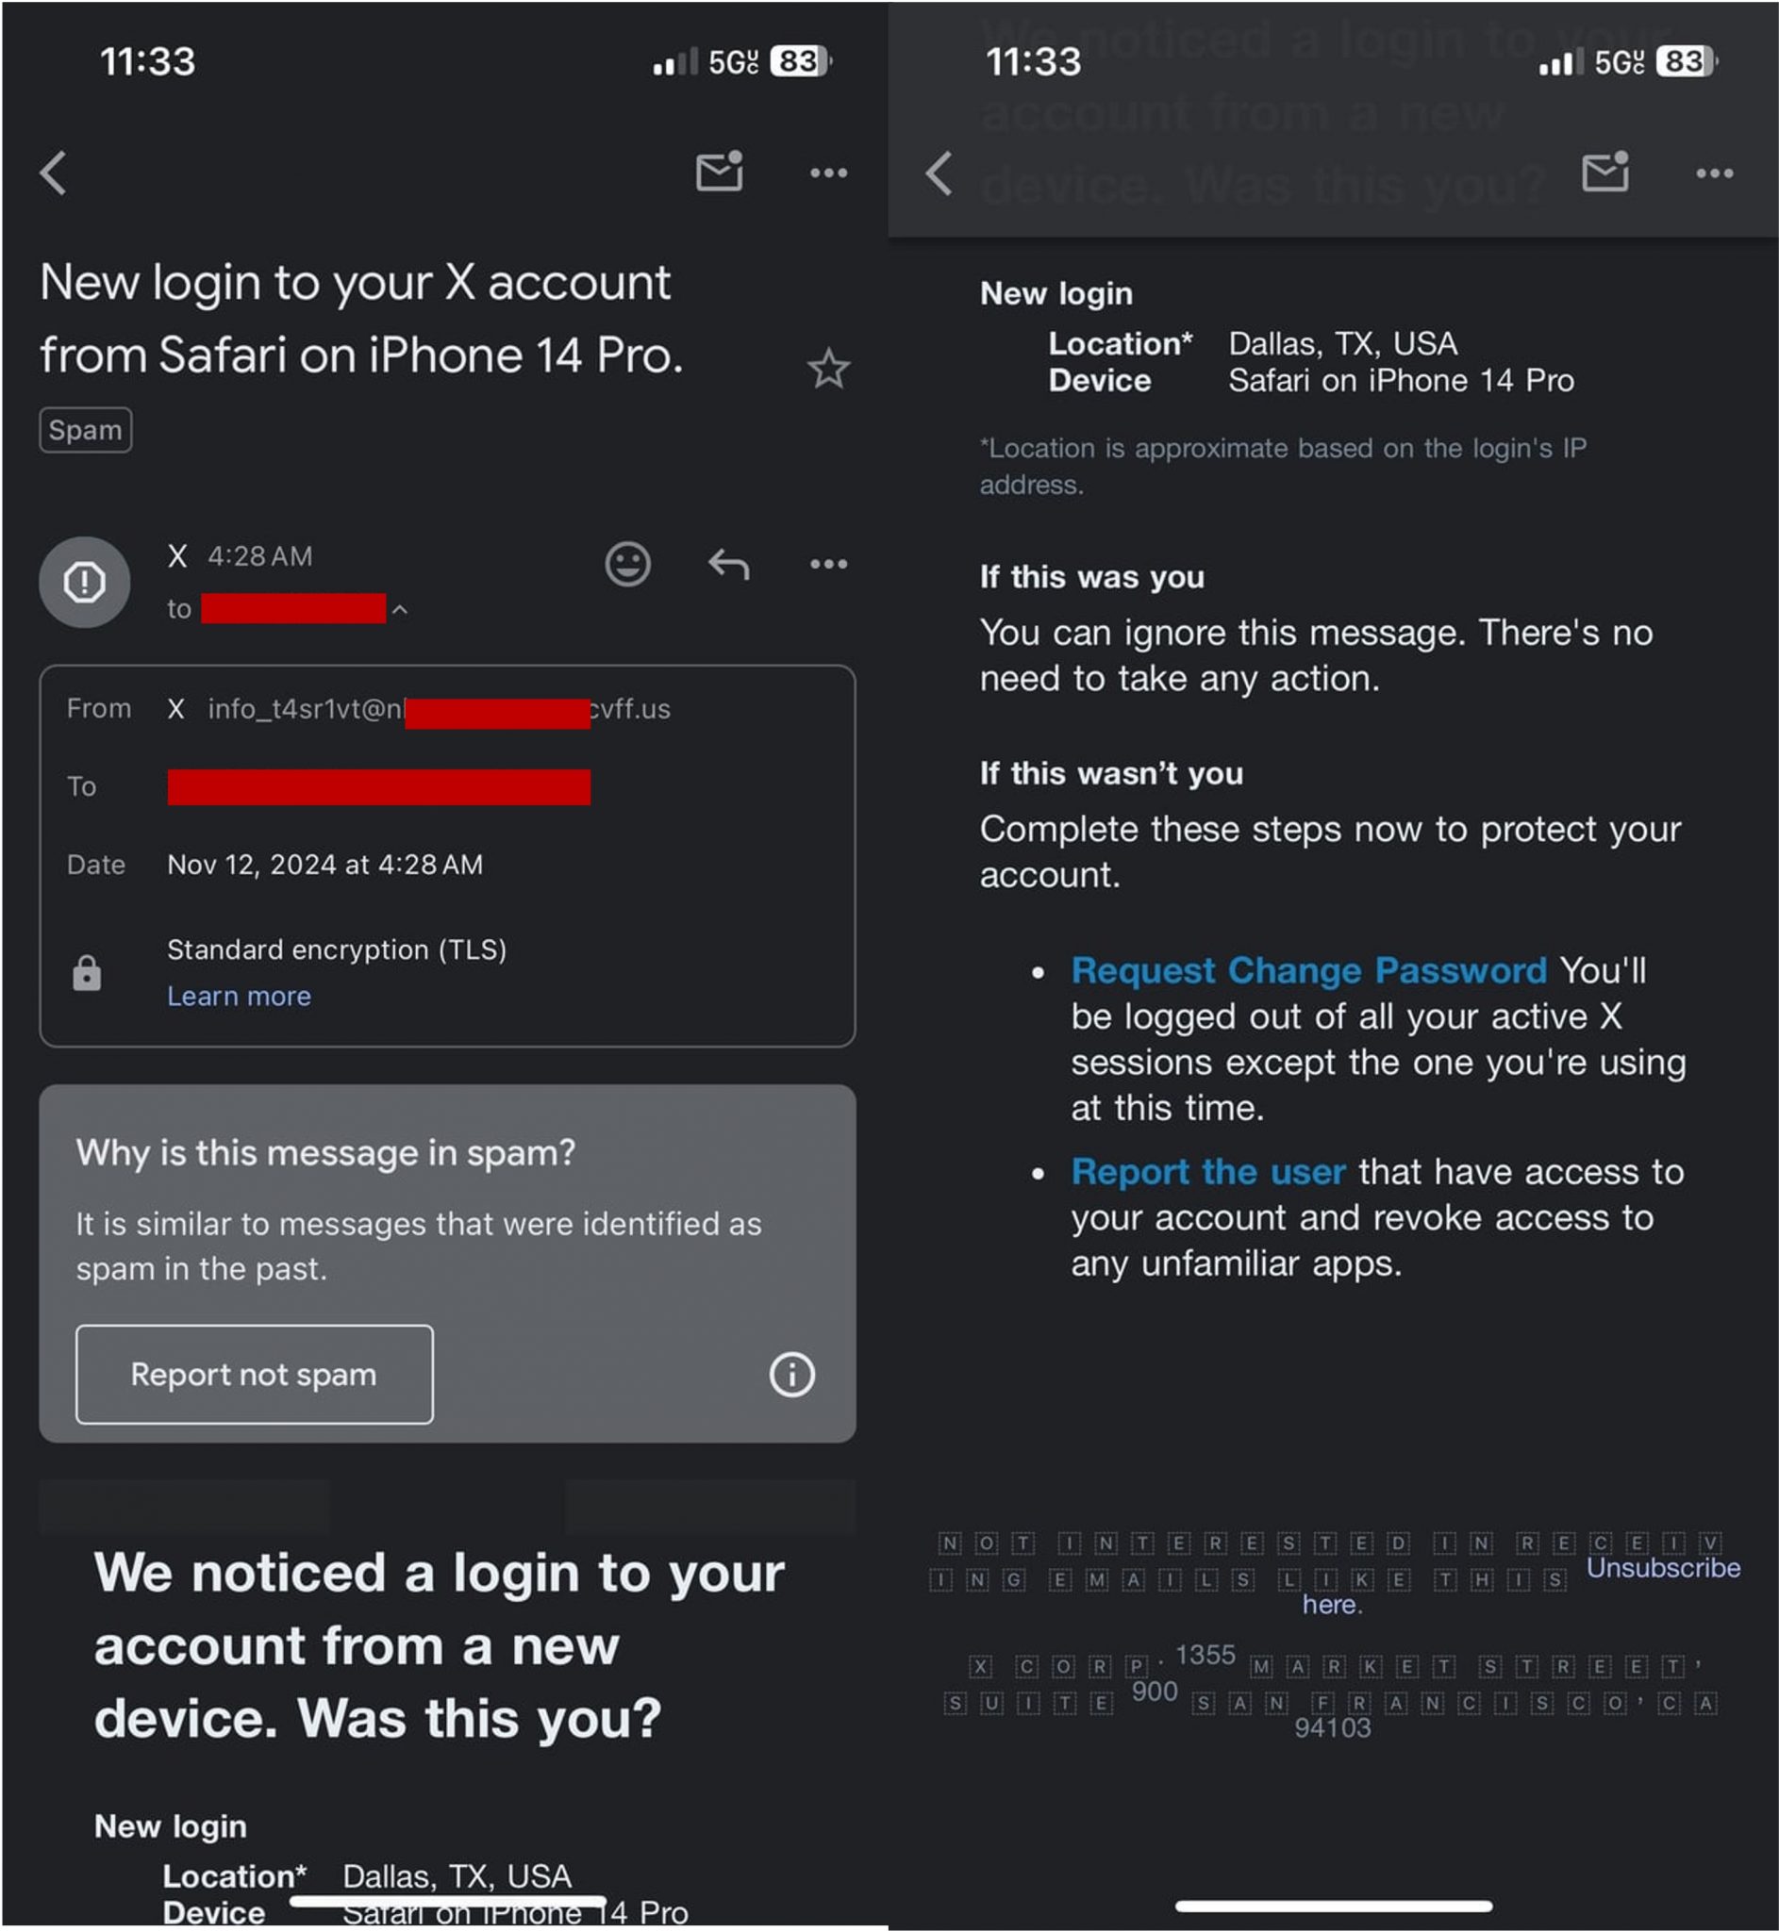
Task: Tap the home indicator bar on right screen
Action: tap(1333, 1906)
